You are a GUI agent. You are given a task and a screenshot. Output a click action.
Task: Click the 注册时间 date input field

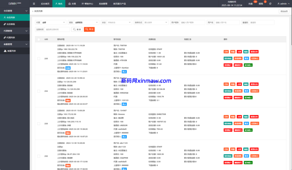click(x=58, y=29)
